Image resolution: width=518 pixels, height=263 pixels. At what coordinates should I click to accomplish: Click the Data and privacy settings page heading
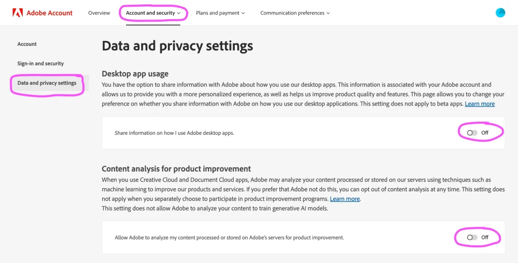click(x=177, y=46)
